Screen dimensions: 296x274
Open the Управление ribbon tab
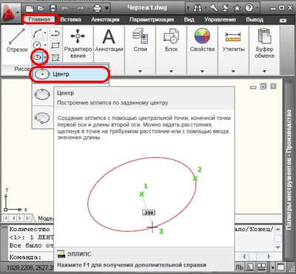coord(220,19)
